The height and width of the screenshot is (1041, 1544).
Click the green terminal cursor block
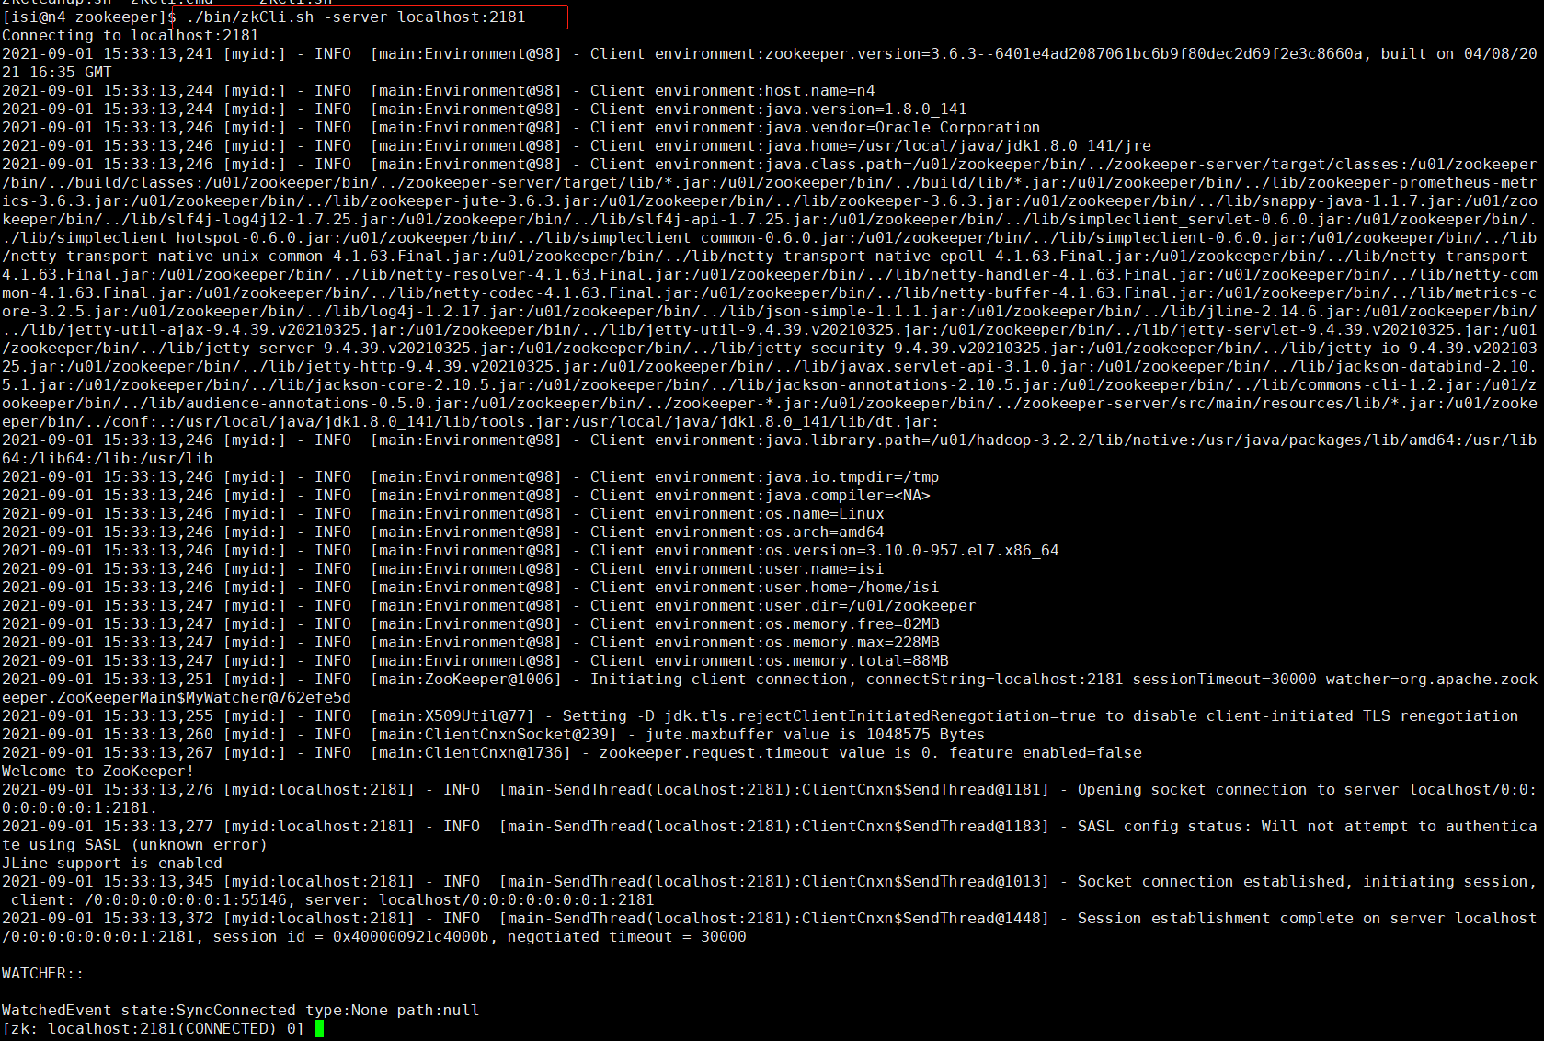319,1028
